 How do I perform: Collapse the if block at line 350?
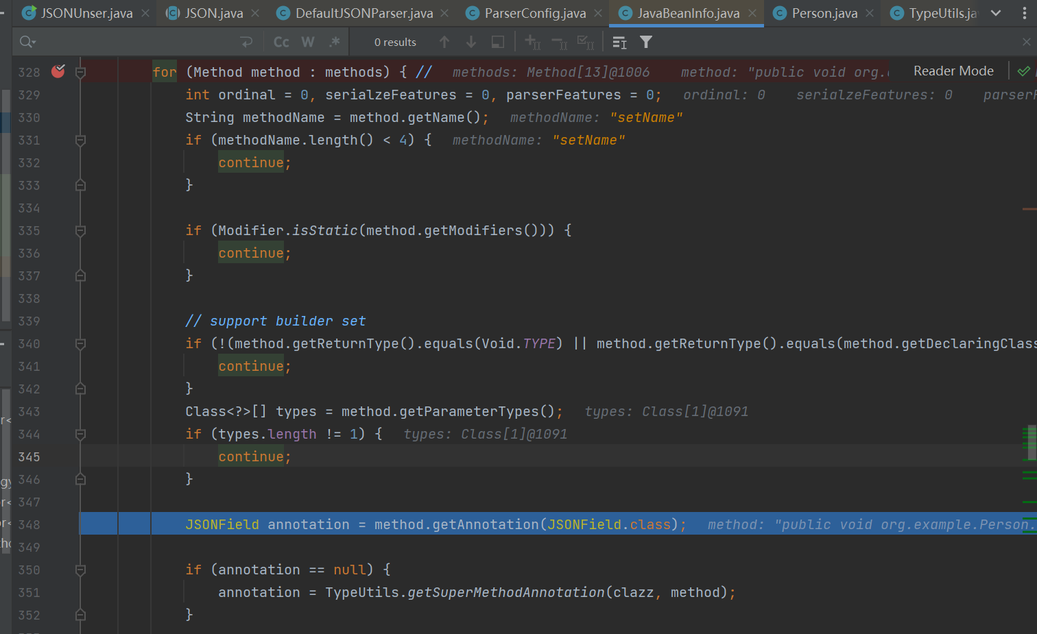tap(80, 570)
